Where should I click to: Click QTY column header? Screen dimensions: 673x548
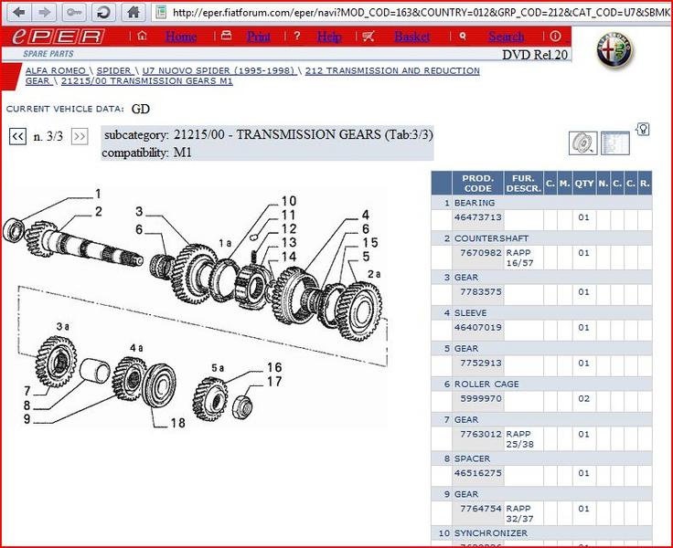(584, 183)
